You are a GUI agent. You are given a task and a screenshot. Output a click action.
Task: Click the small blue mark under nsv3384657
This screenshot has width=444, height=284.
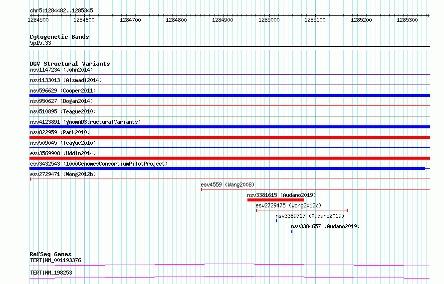point(292,231)
